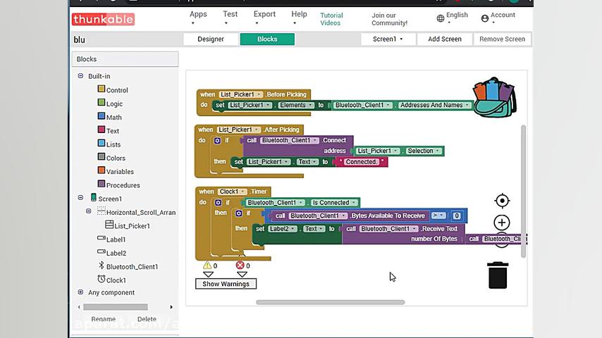Open the Logic blocks category

[x=110, y=104]
